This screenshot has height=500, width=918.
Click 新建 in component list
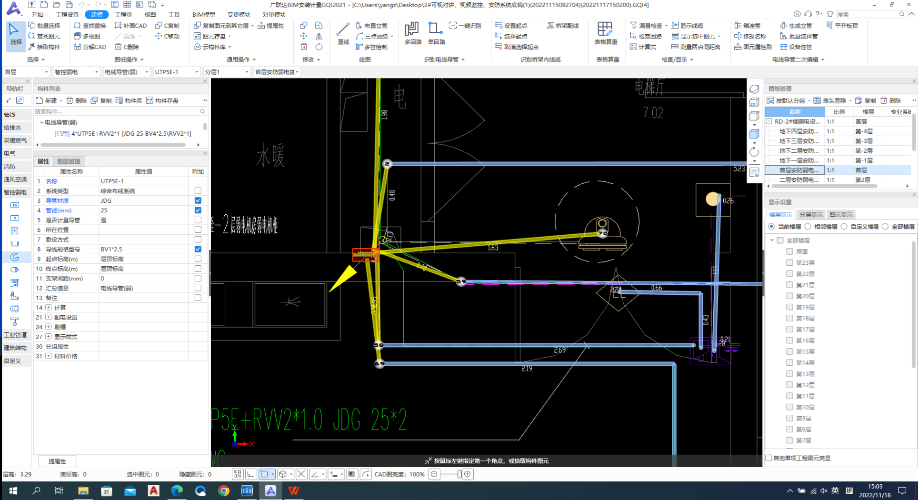point(46,100)
